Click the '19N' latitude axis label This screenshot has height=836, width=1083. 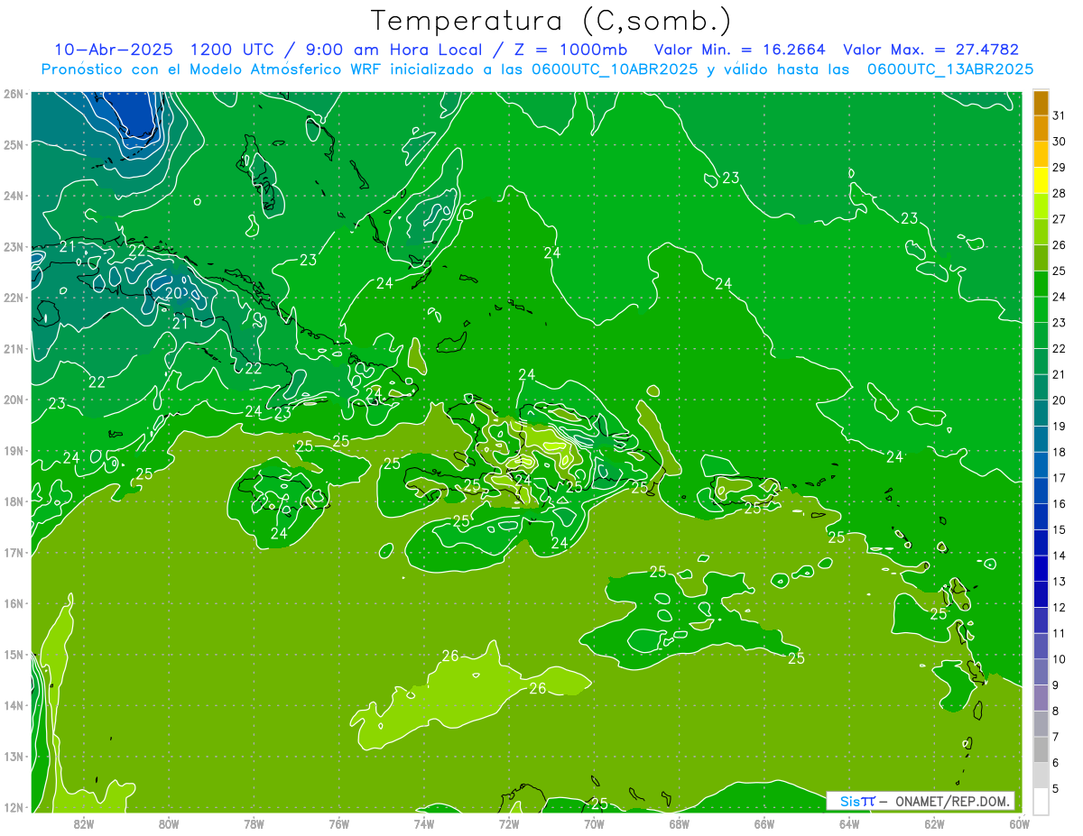click(x=12, y=450)
